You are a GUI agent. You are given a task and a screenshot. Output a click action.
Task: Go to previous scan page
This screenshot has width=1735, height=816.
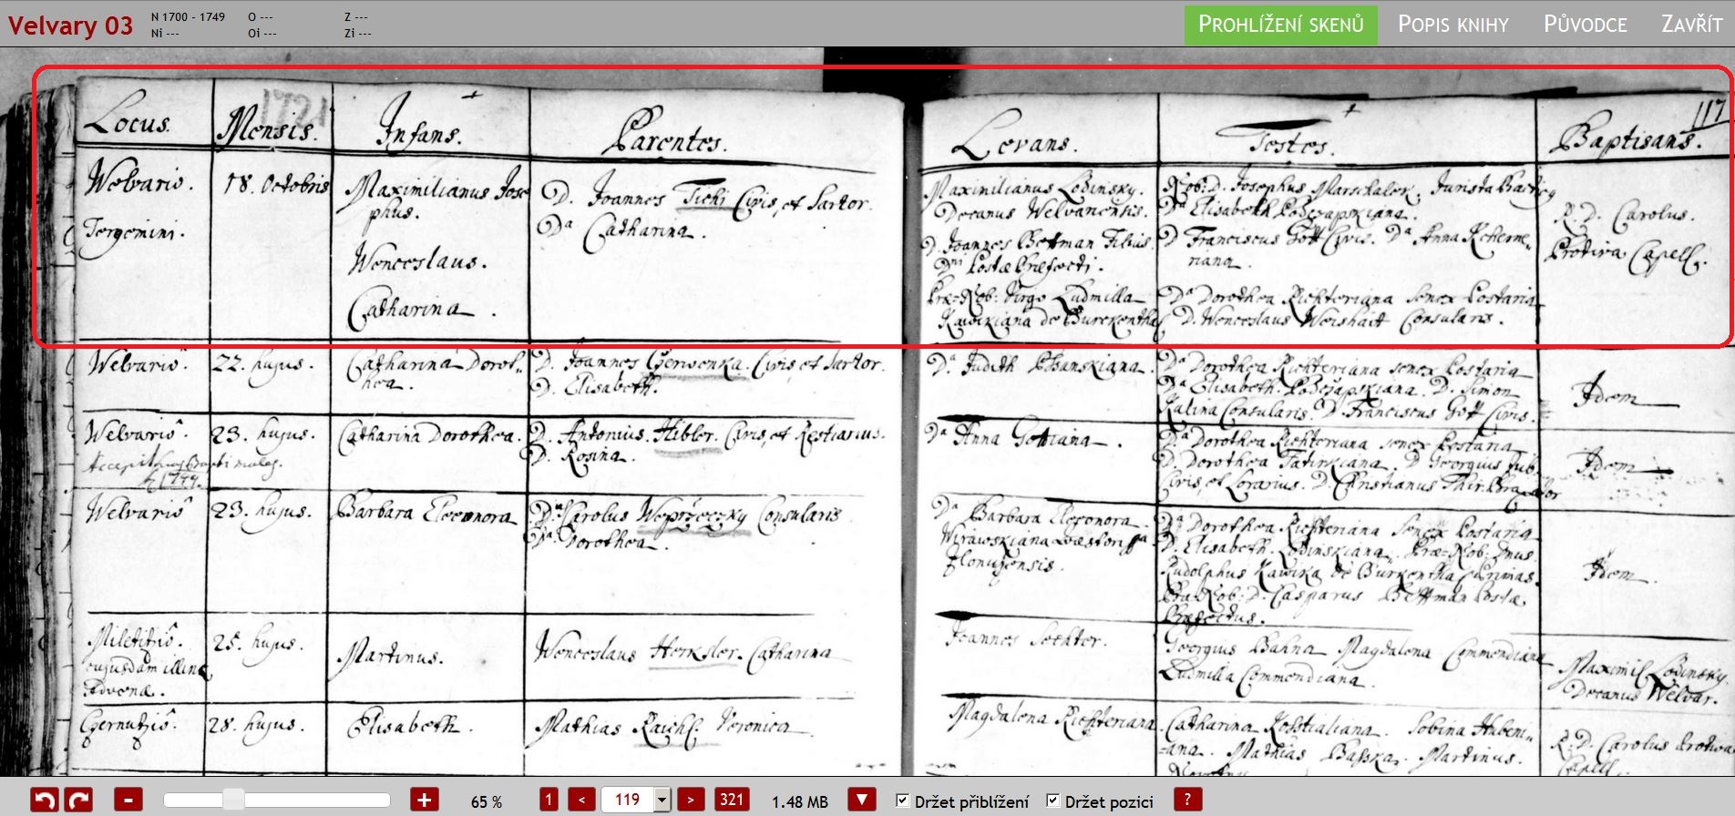581,800
